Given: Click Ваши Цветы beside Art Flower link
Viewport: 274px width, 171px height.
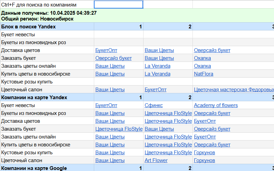Looking at the screenshot, I should point(110,160).
